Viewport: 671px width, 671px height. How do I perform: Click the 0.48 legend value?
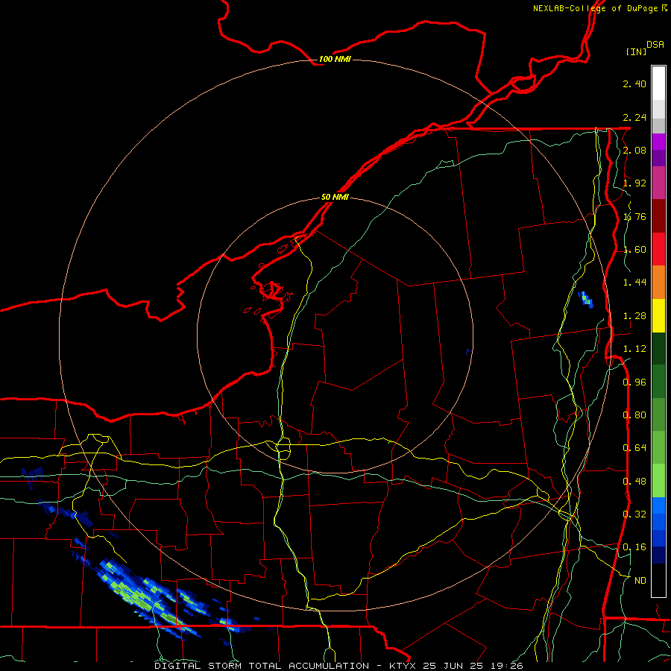634,482
